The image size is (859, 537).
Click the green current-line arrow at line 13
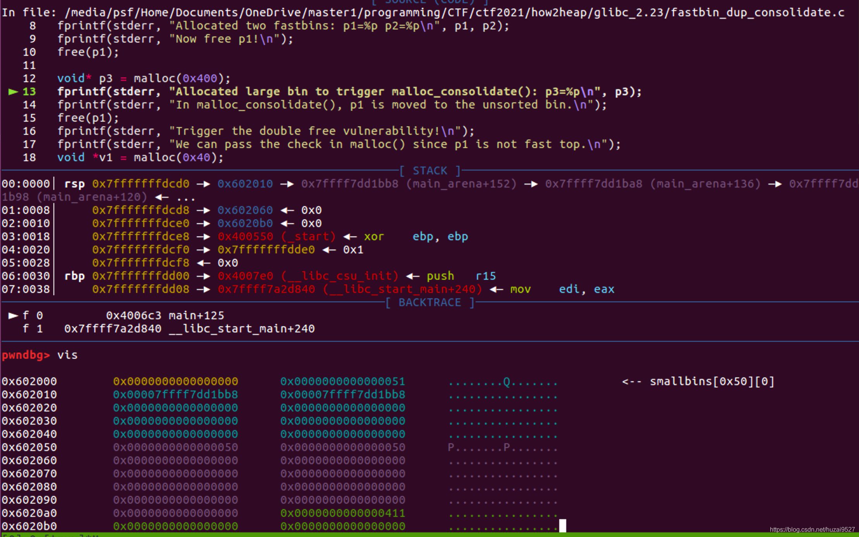(13, 92)
